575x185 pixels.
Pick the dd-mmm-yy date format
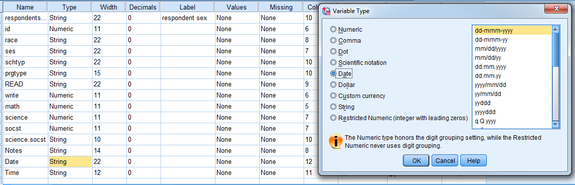(513, 40)
